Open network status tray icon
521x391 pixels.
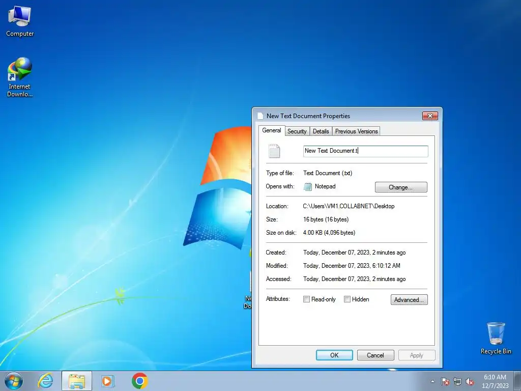coord(457,381)
